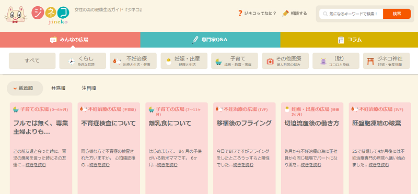This screenshot has width=418, height=194.
Task: Open post title フルでは無く、専業主婦よりも…
Action: coord(41,127)
